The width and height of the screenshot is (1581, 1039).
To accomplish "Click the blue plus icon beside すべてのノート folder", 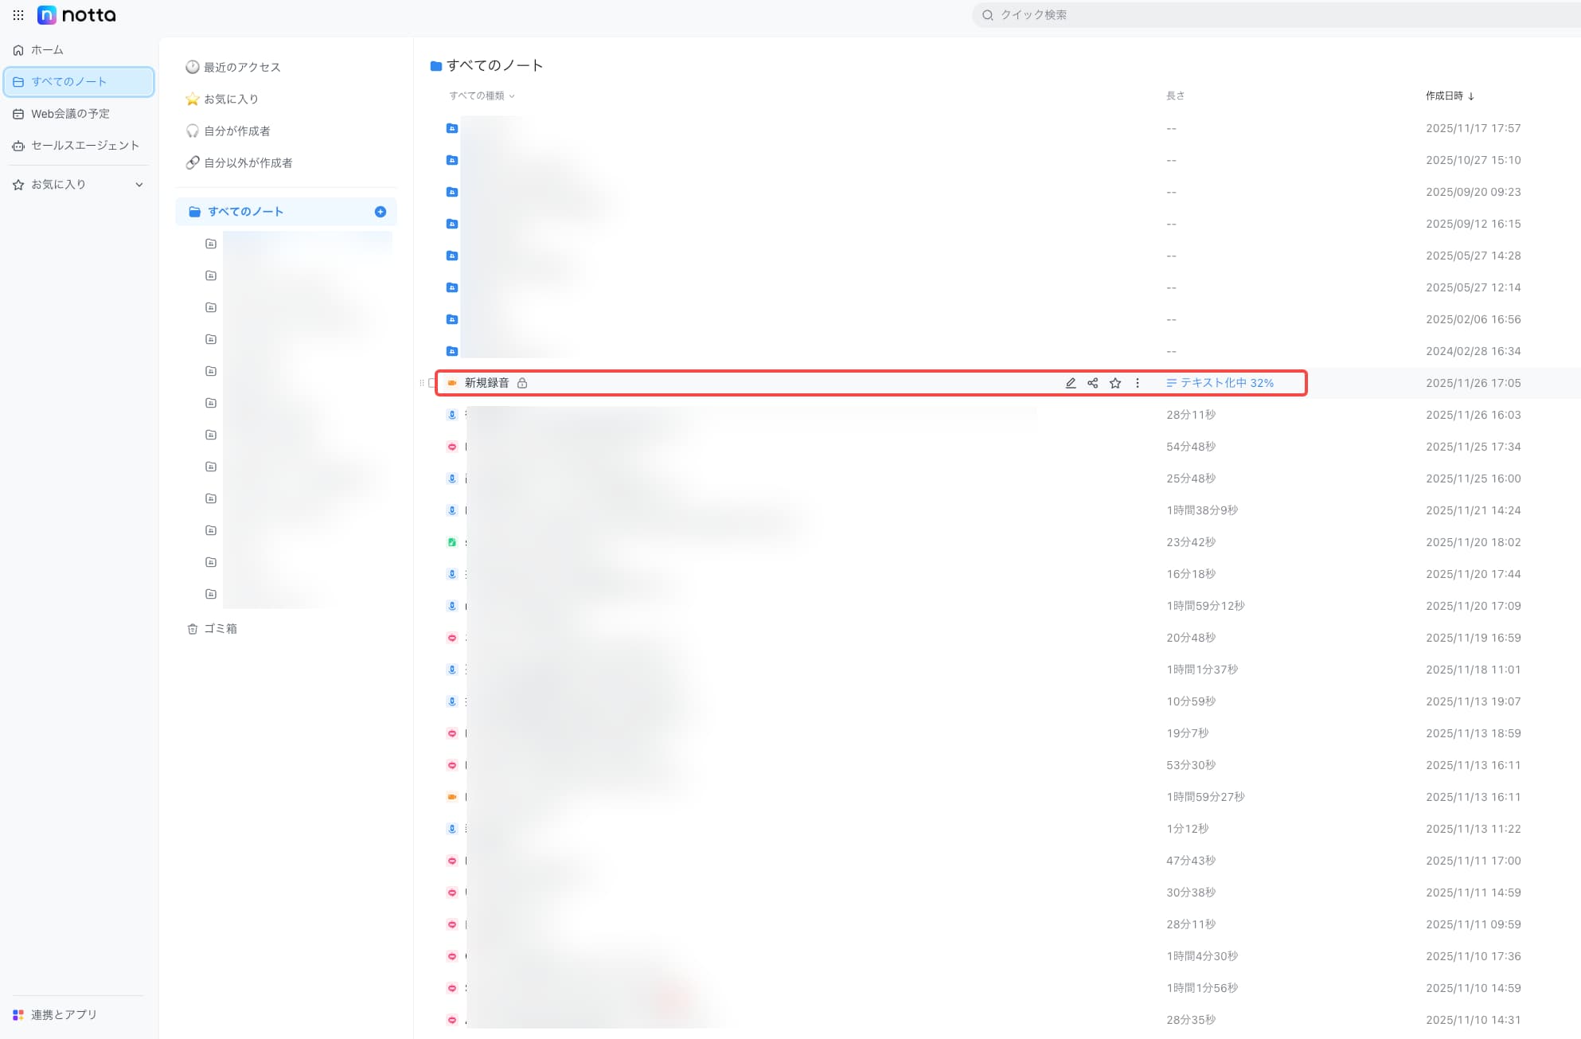I will [x=381, y=212].
